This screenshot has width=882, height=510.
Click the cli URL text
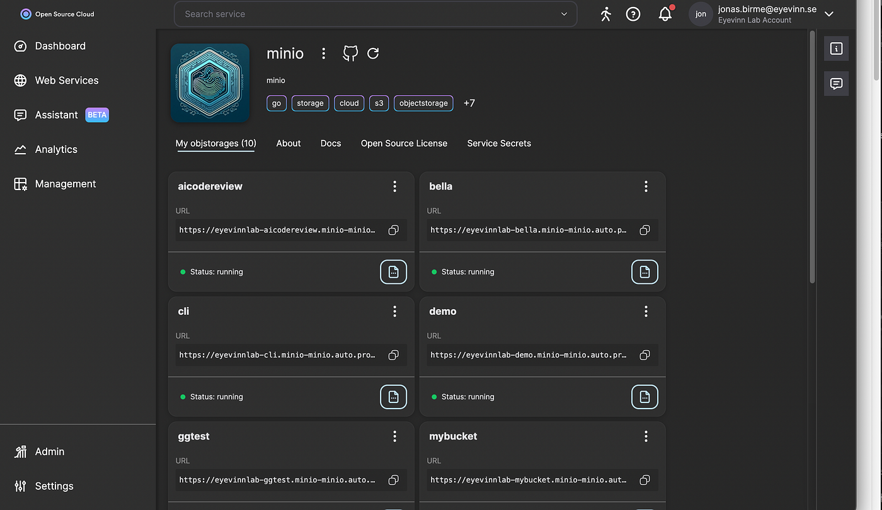click(x=277, y=355)
